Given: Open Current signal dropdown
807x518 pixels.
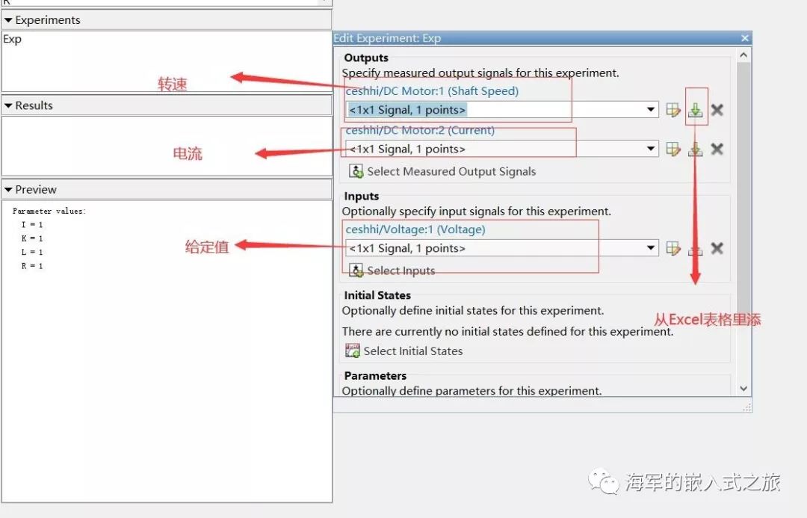Looking at the screenshot, I should tap(651, 149).
